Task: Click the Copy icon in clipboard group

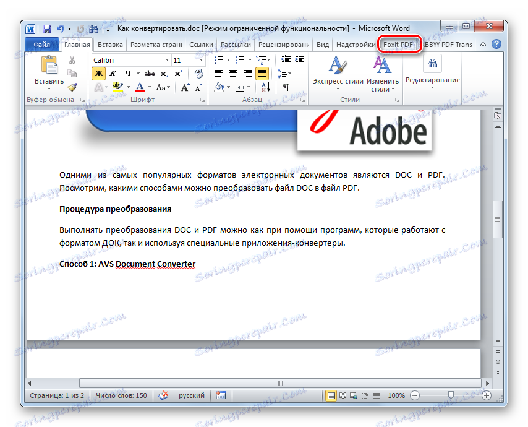Action: (x=72, y=74)
